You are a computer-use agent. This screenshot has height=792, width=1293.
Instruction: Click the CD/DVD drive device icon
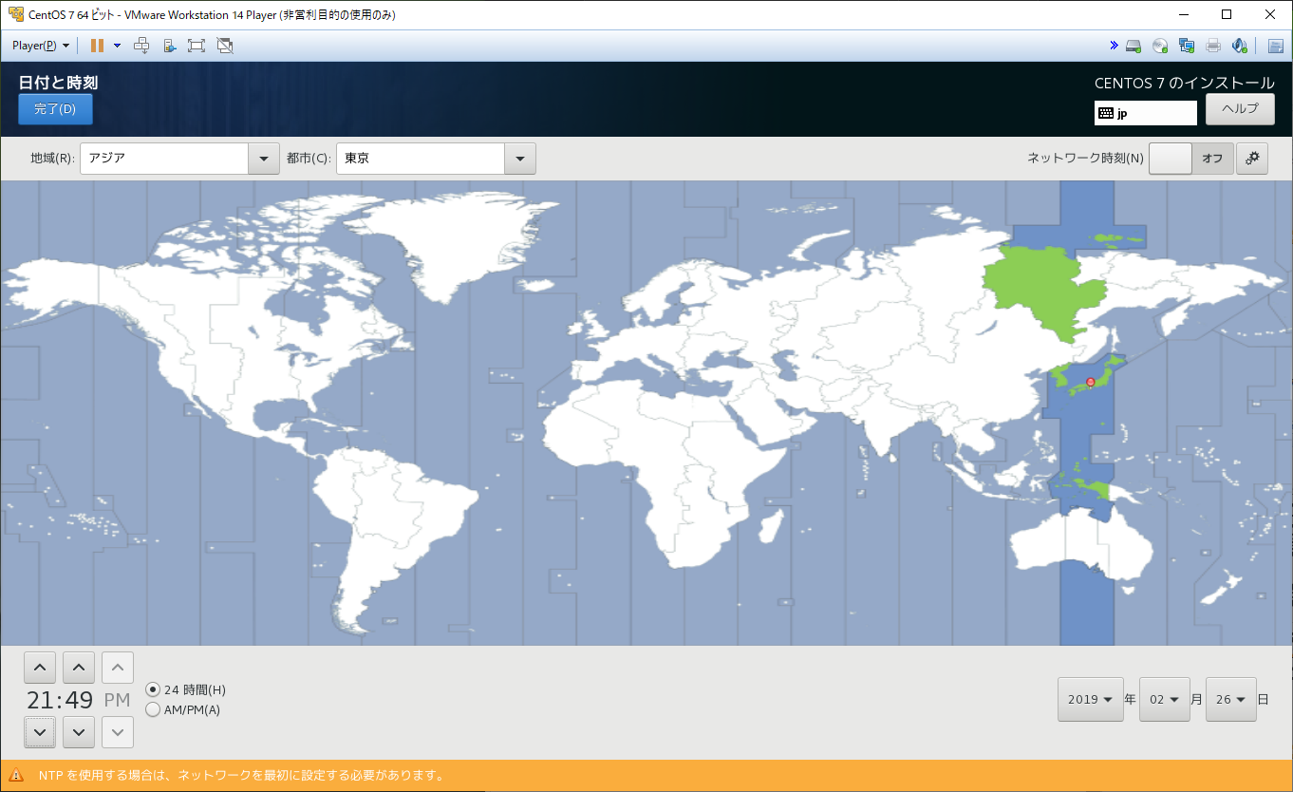(x=1160, y=46)
